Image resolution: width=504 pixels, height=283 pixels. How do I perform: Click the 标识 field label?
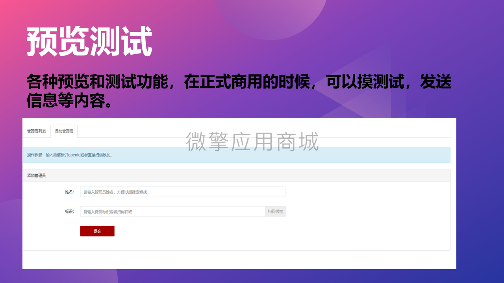69,211
